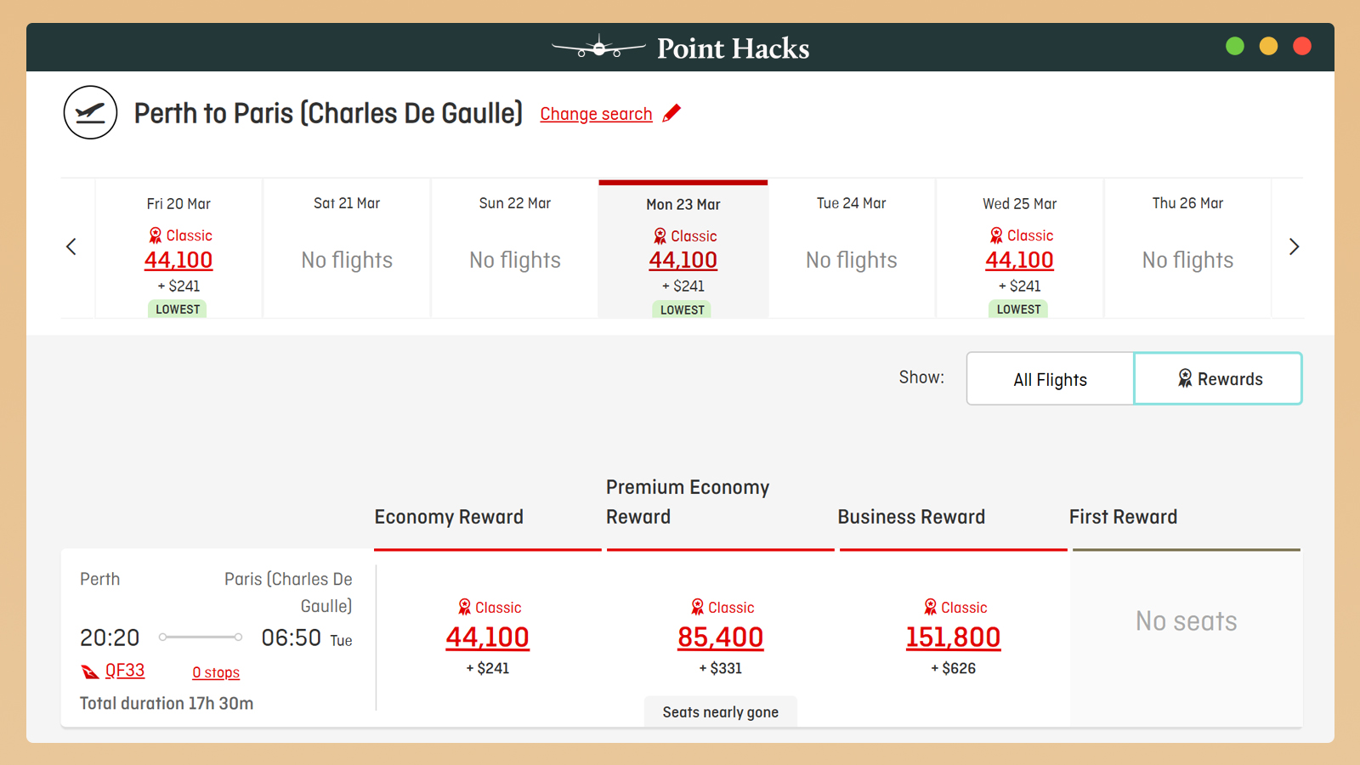Viewport: 1360px width, 765px height.
Task: Click the Classic ribbon icon for Fri 20 Mar
Action: tap(156, 235)
